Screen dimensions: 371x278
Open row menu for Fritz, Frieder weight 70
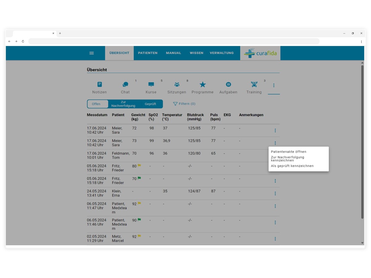[x=275, y=181]
